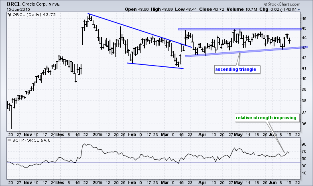Click the 'ascending triangle' annotation label
Image resolution: width=313 pixels, height=186 pixels.
pyautogui.click(x=236, y=70)
